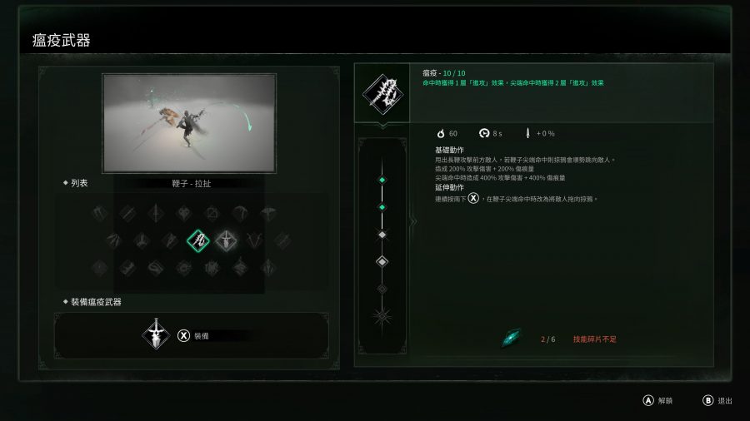Click the large whip weapon emblem in details header
Viewport: 750px width, 421px height.
coord(382,93)
